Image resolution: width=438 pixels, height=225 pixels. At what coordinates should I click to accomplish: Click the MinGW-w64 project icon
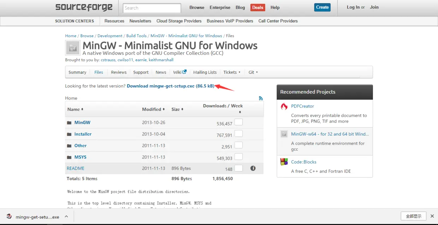(x=284, y=134)
